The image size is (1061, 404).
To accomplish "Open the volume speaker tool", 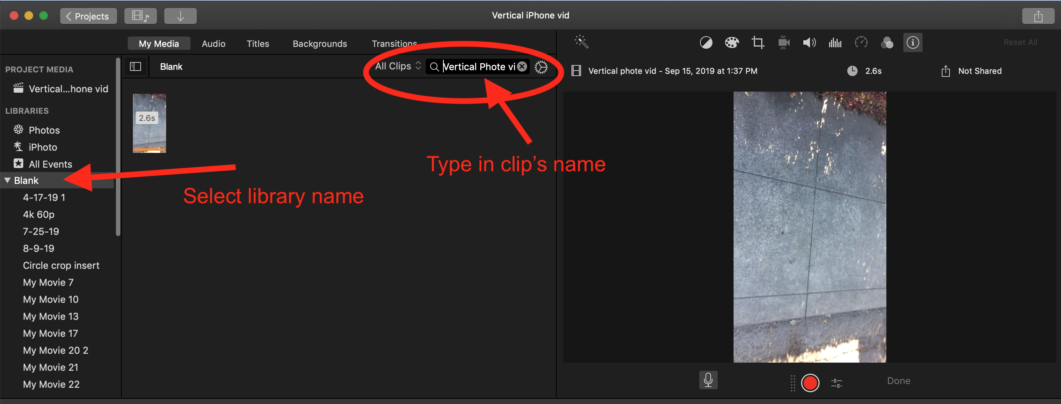I will pos(809,42).
